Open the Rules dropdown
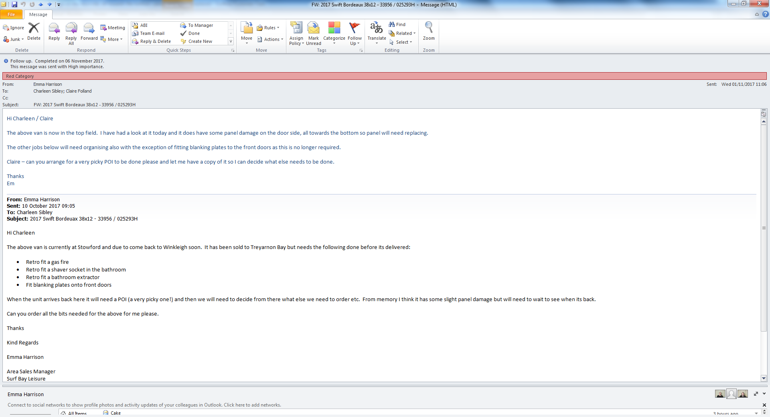770x417 pixels. point(268,28)
